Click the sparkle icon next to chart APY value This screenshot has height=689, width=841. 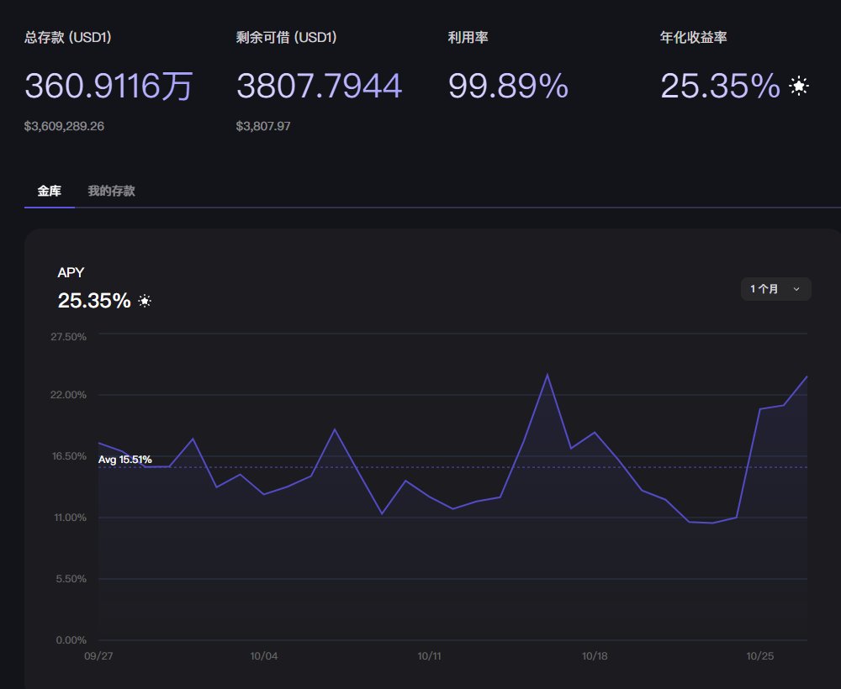[x=145, y=301]
